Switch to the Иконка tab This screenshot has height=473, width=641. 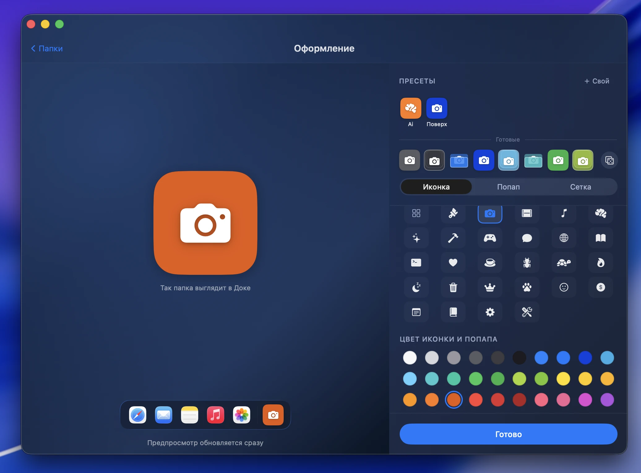(x=436, y=187)
